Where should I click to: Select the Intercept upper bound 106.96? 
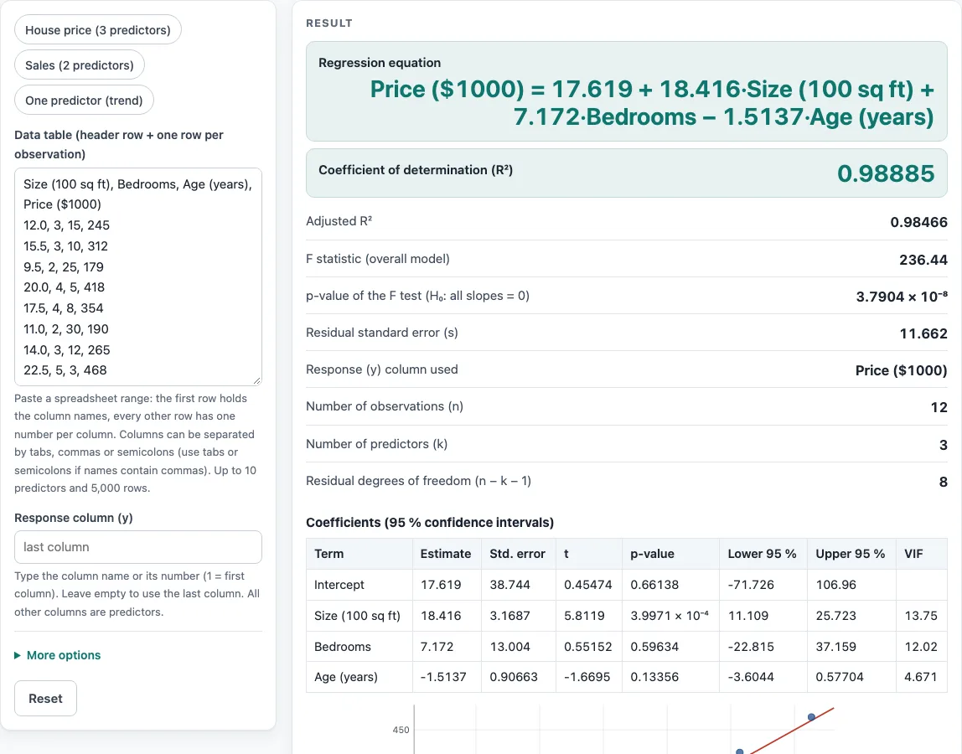pos(835,585)
